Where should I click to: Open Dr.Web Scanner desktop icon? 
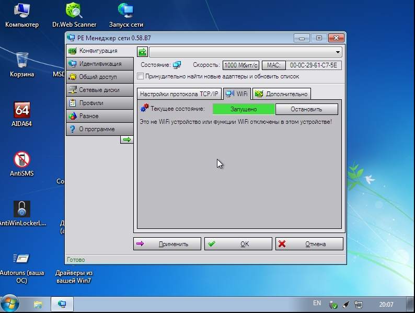click(74, 10)
